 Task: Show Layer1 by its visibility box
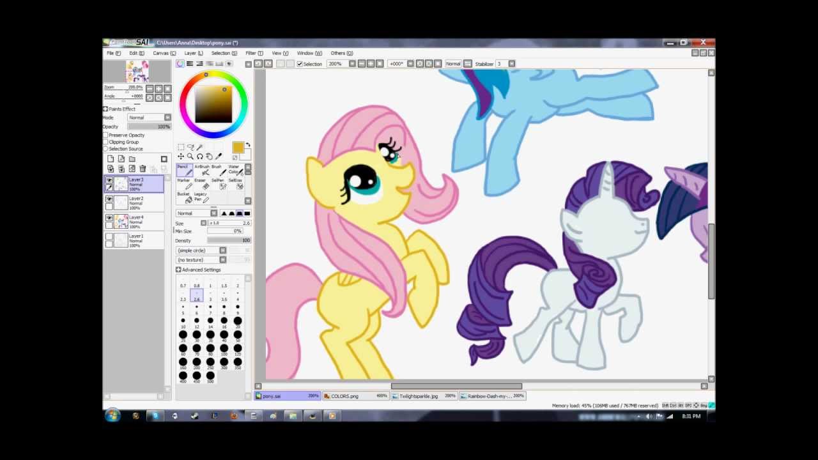point(109,237)
